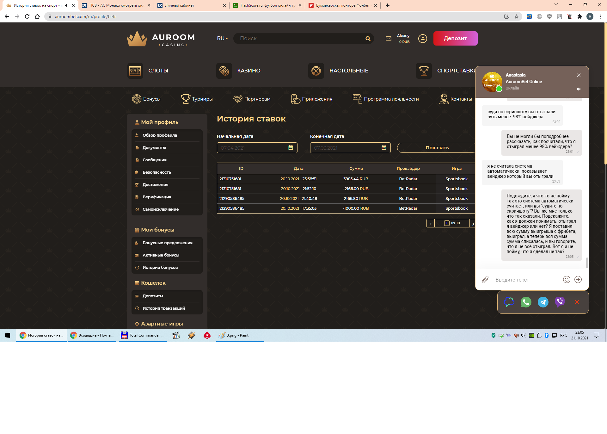Open Windows Start menu
607x434 pixels.
pos(8,335)
